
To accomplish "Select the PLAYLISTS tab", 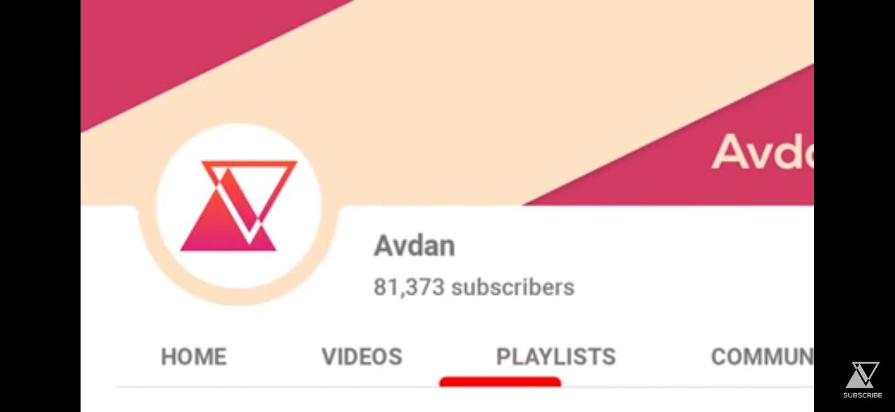I will coord(556,357).
